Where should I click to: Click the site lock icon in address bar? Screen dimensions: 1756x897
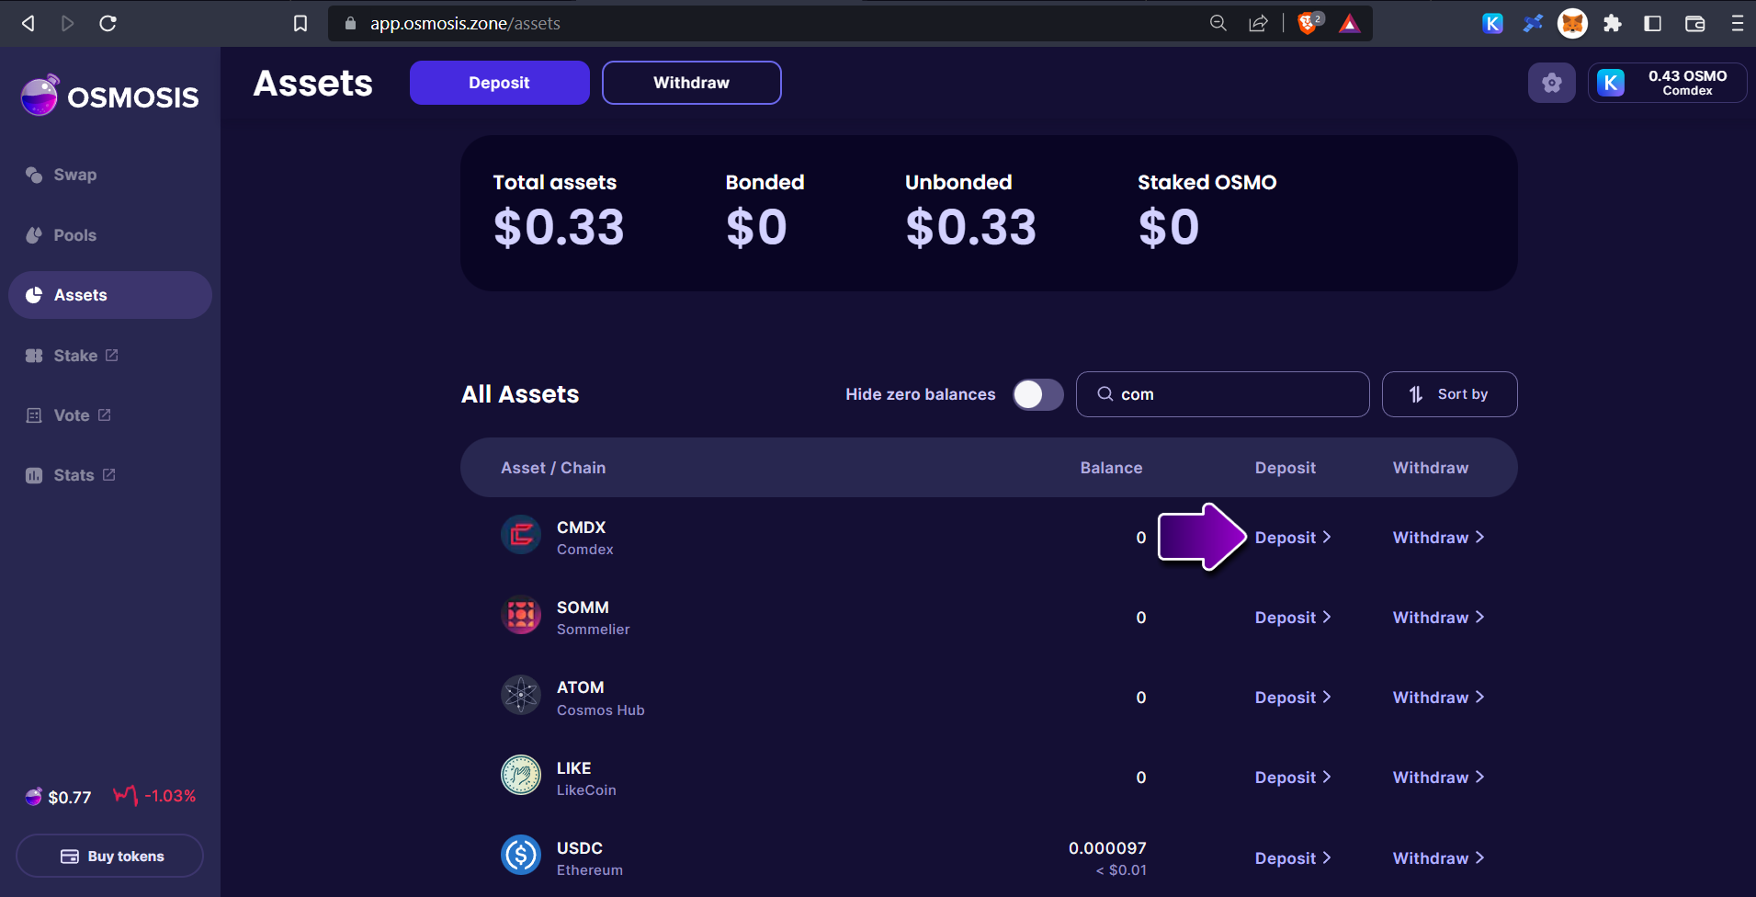[x=350, y=23]
